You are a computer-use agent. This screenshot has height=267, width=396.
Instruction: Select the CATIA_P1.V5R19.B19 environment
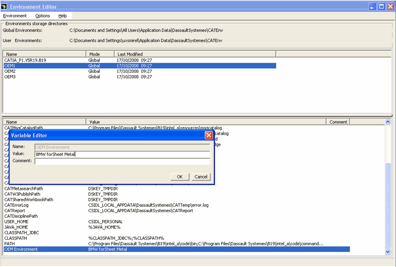[26, 60]
